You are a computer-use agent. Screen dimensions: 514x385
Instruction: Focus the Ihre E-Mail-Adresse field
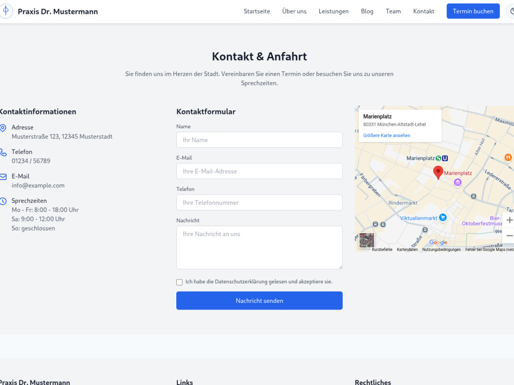click(x=259, y=171)
